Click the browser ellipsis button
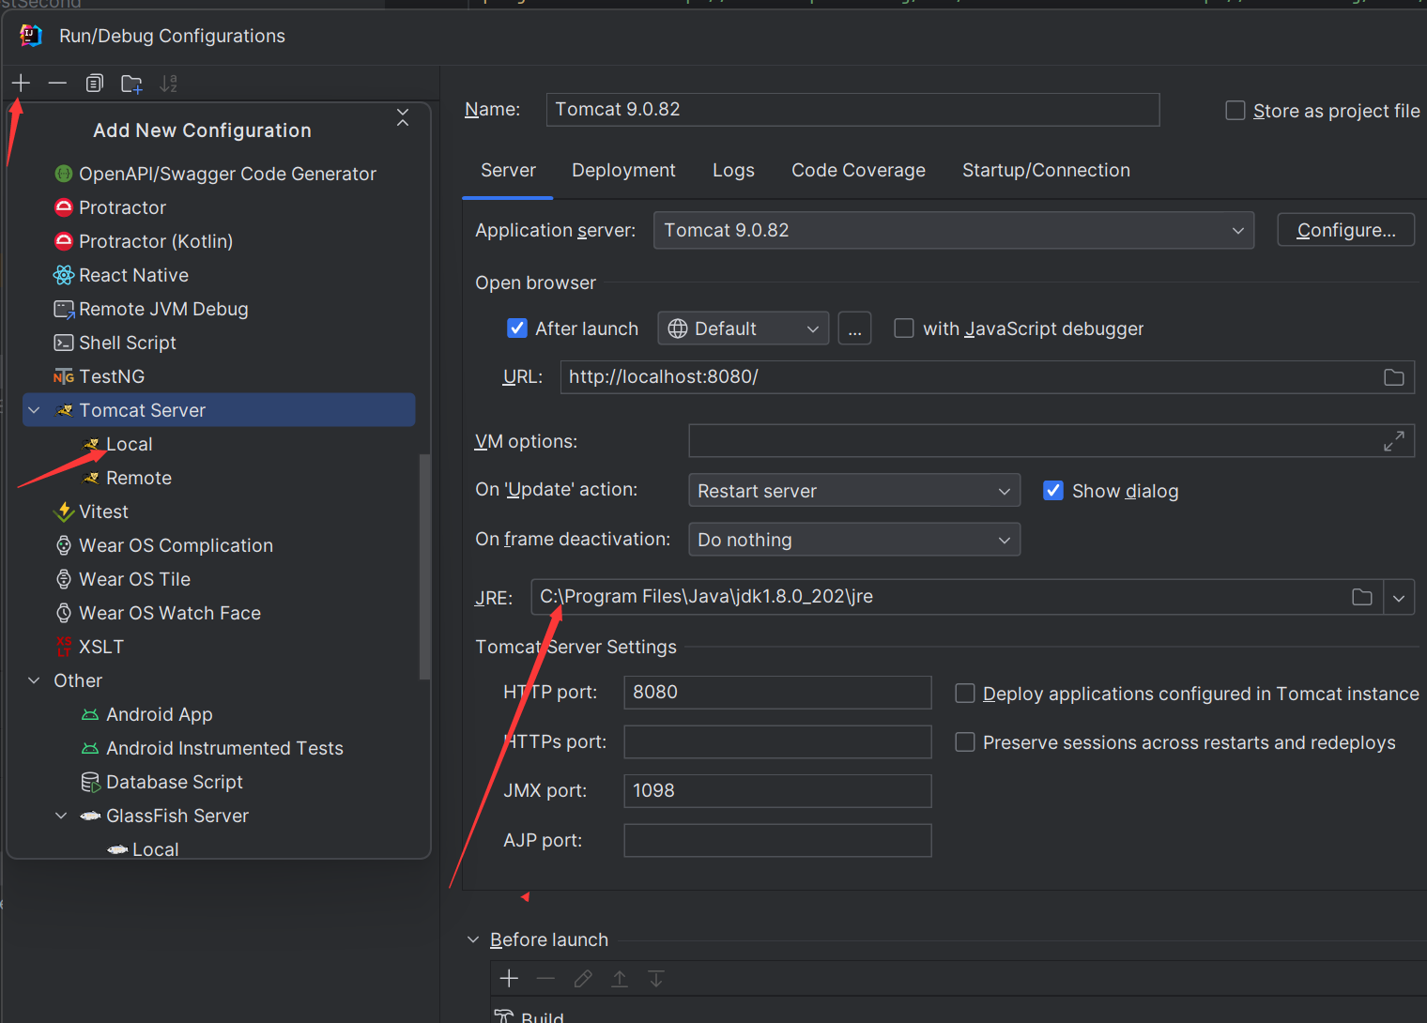 tap(854, 328)
